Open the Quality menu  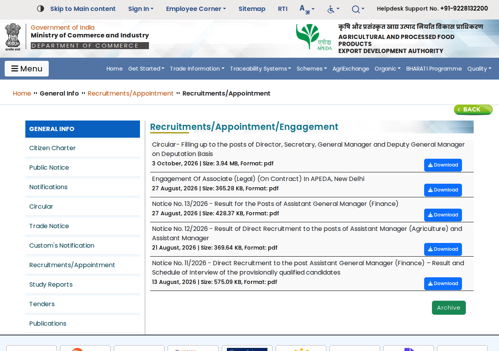coord(479,69)
